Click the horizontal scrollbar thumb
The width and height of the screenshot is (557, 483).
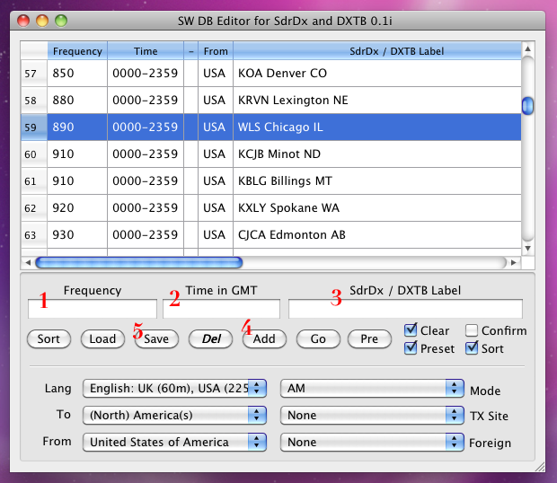(139, 263)
